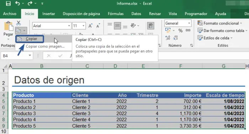The height and width of the screenshot is (134, 249).
Task: Select row 5 header
Action: click(4, 101)
